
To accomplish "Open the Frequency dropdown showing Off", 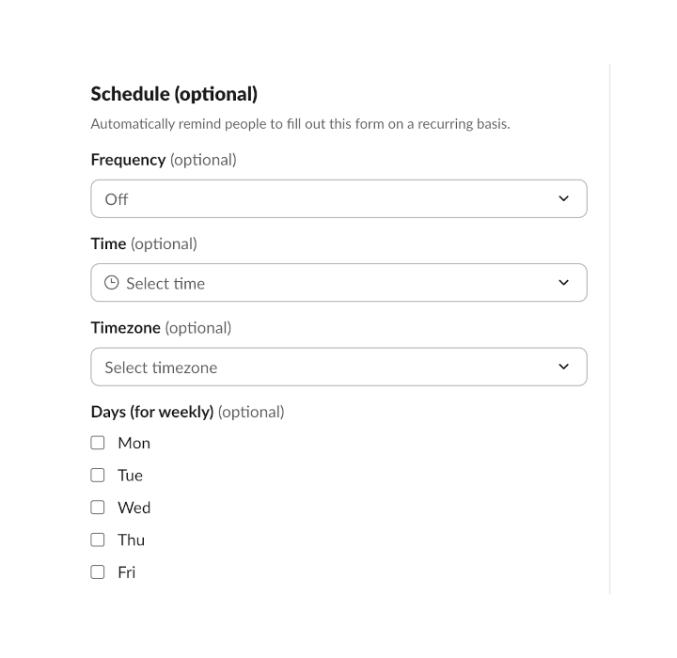I will pyautogui.click(x=338, y=199).
